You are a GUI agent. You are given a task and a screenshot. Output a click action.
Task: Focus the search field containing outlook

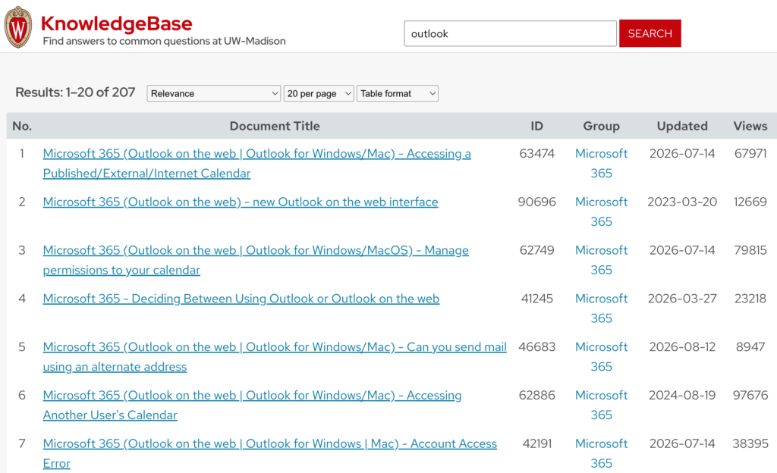tap(510, 33)
